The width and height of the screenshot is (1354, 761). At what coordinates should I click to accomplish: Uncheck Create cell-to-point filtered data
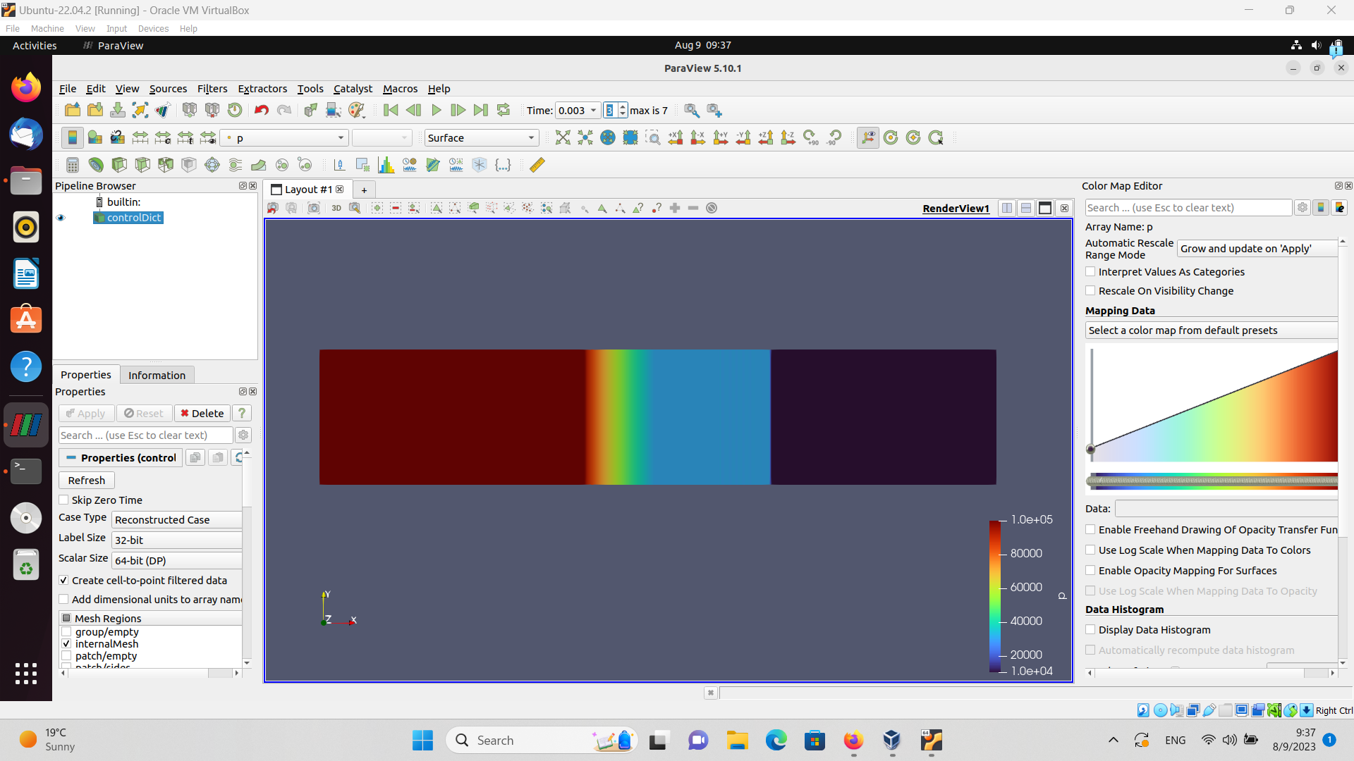(x=64, y=581)
